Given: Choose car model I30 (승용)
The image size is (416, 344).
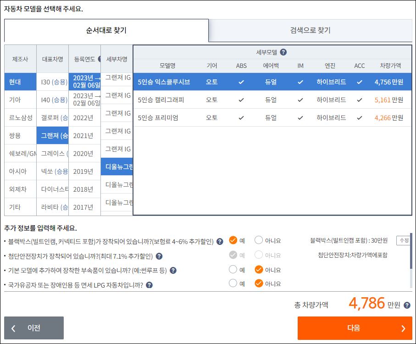Looking at the screenshot, I should (x=53, y=82).
